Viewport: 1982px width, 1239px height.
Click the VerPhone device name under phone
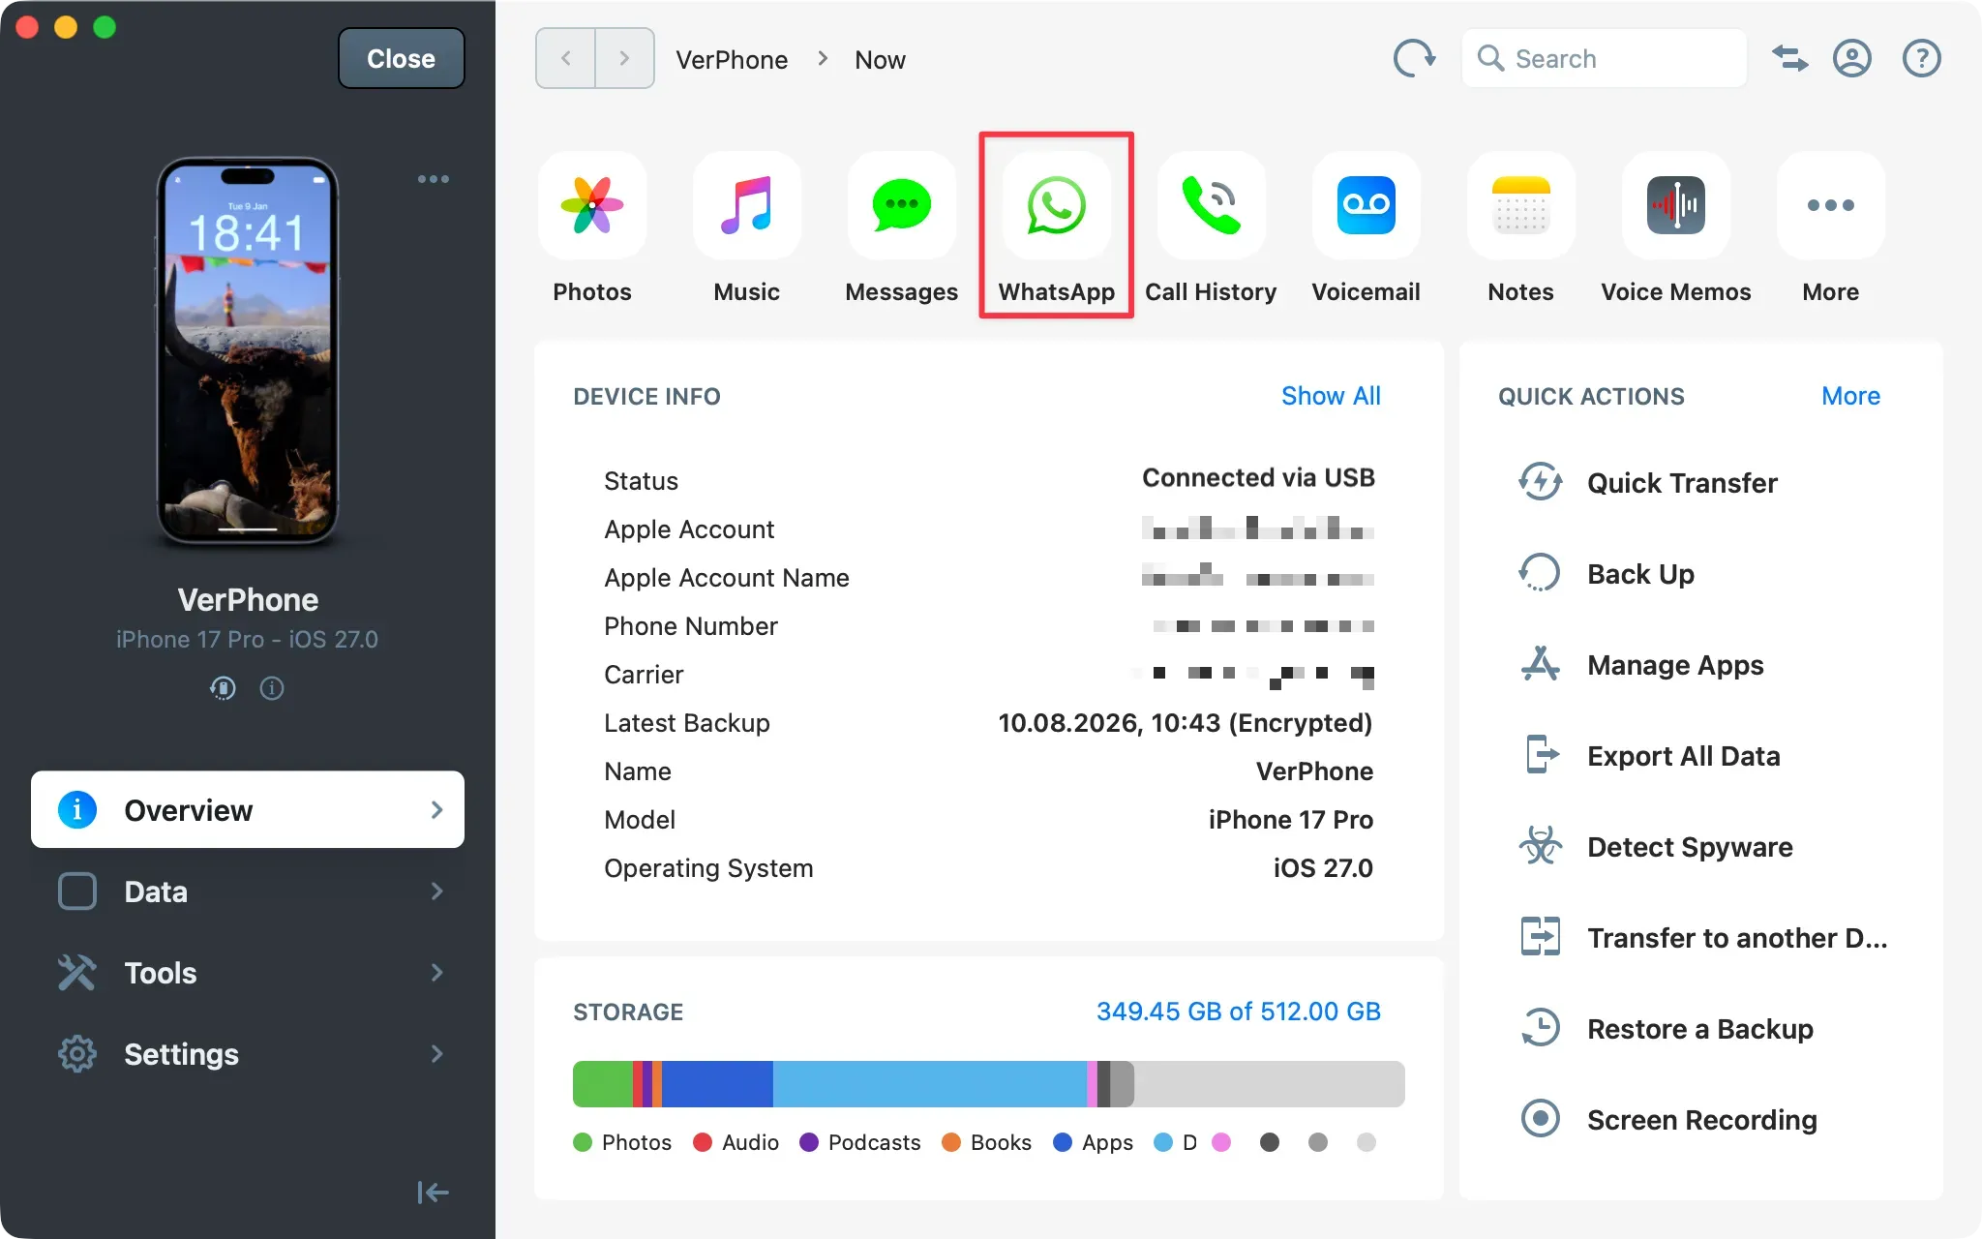[248, 600]
